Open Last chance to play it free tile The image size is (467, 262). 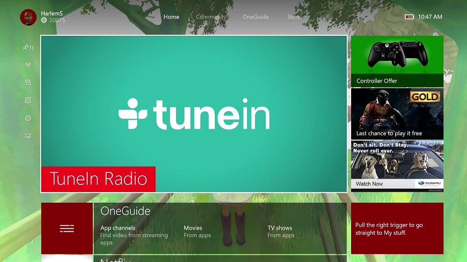[397, 114]
